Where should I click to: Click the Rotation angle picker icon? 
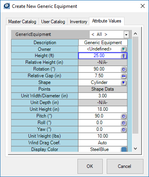124,69
